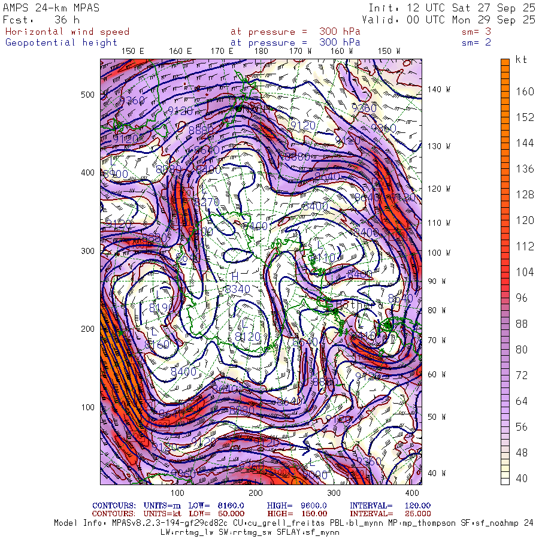Image resolution: width=539 pixels, height=539 pixels.
Task: Click the '8160' low-center height value
Action: (x=157, y=344)
